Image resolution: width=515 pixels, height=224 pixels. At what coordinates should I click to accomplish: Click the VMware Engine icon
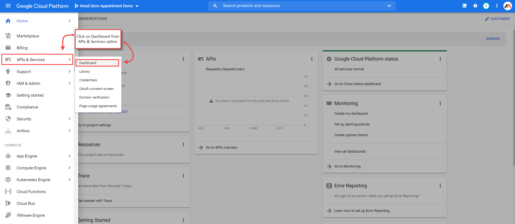[8, 215]
